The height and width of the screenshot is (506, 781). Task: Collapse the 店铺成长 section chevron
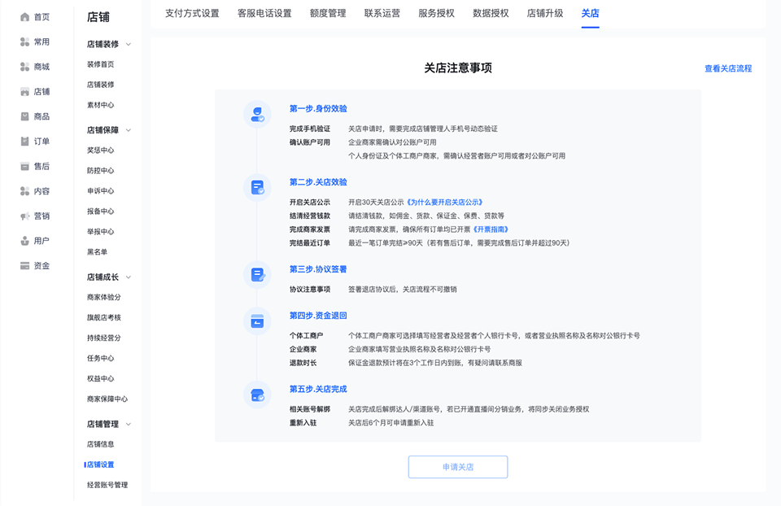pos(129,277)
